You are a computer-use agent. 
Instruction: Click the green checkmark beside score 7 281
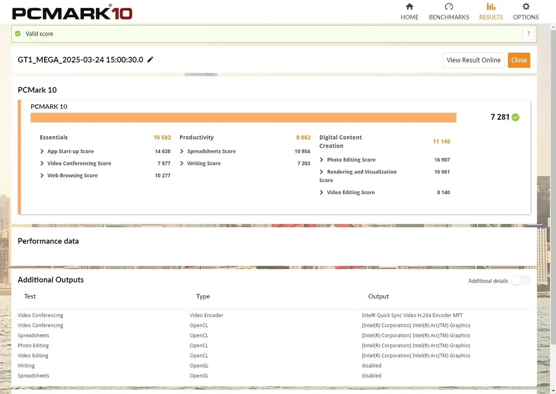[x=515, y=117]
